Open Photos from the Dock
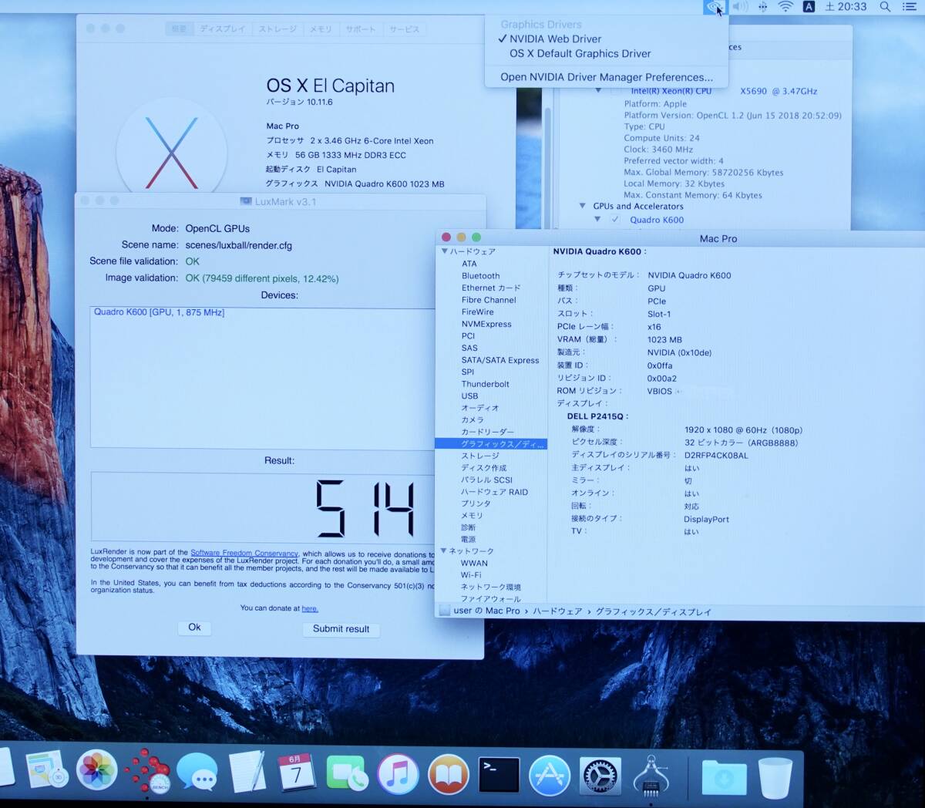Image resolution: width=925 pixels, height=808 pixels. [97, 771]
